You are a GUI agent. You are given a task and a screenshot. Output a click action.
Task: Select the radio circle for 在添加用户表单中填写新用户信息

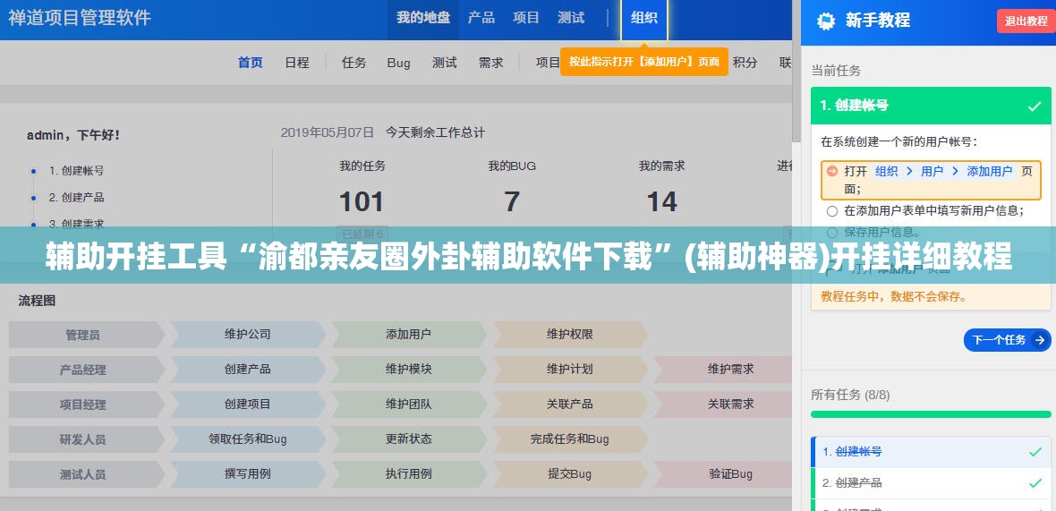tap(831, 211)
